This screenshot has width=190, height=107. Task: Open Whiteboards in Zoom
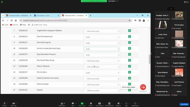click(135, 104)
